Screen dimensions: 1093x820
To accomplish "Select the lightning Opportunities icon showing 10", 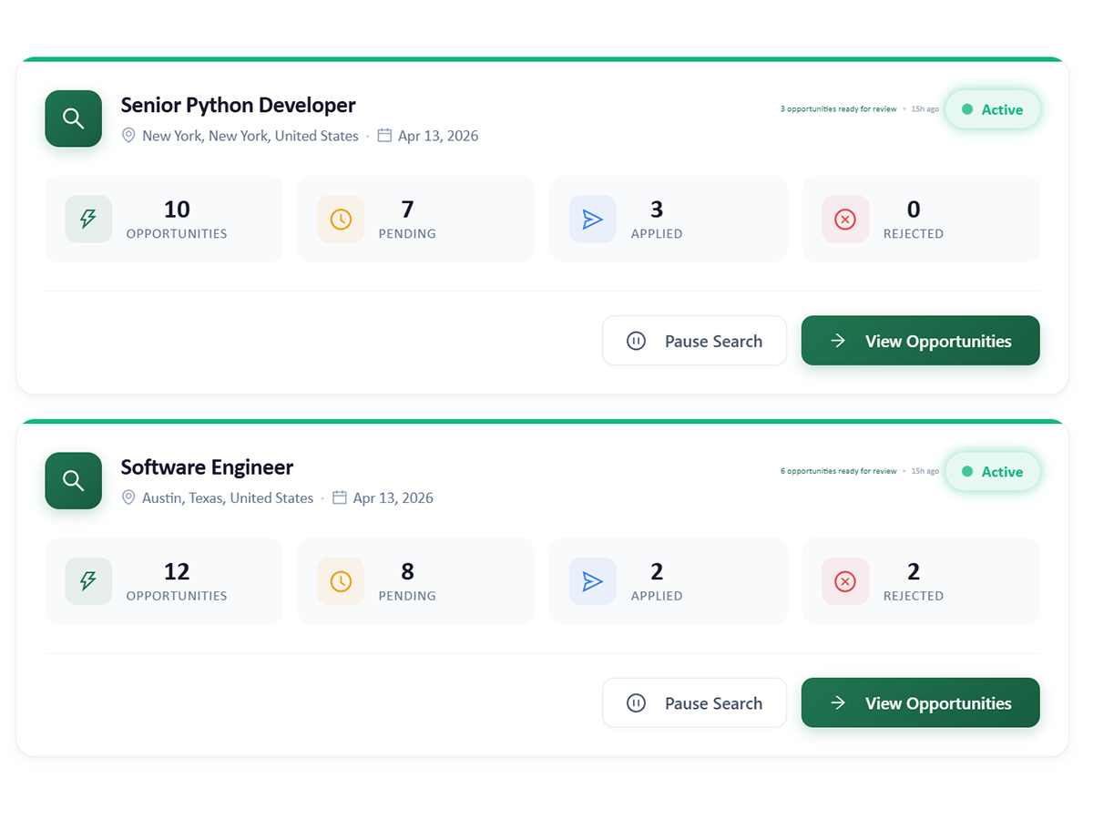I will pos(88,219).
